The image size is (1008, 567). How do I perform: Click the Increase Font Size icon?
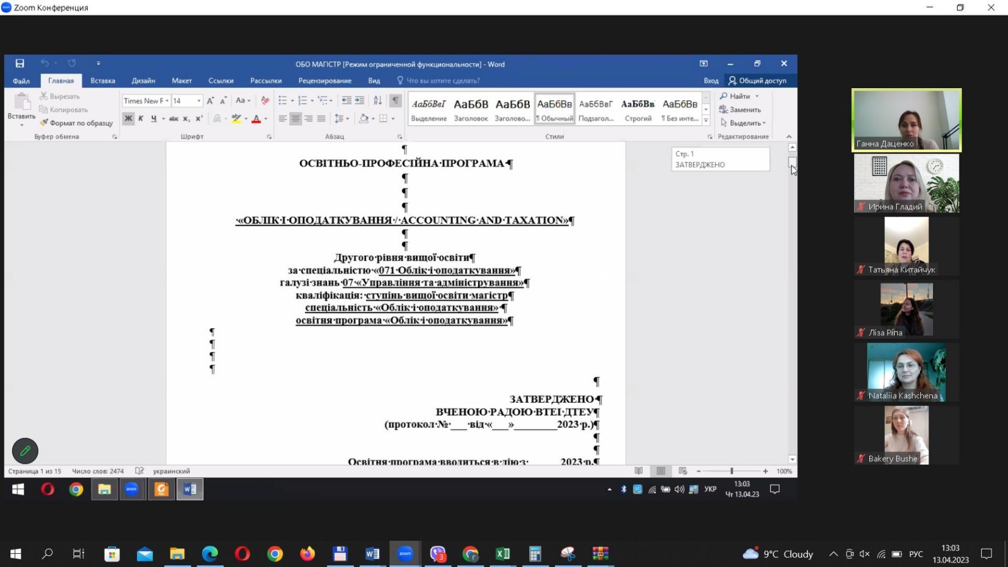coord(210,101)
